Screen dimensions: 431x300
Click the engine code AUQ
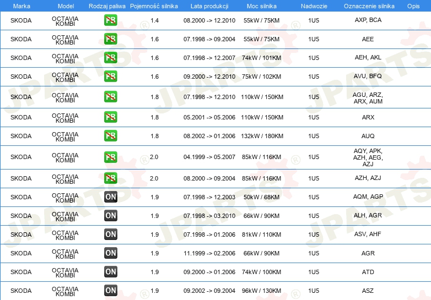368,136
